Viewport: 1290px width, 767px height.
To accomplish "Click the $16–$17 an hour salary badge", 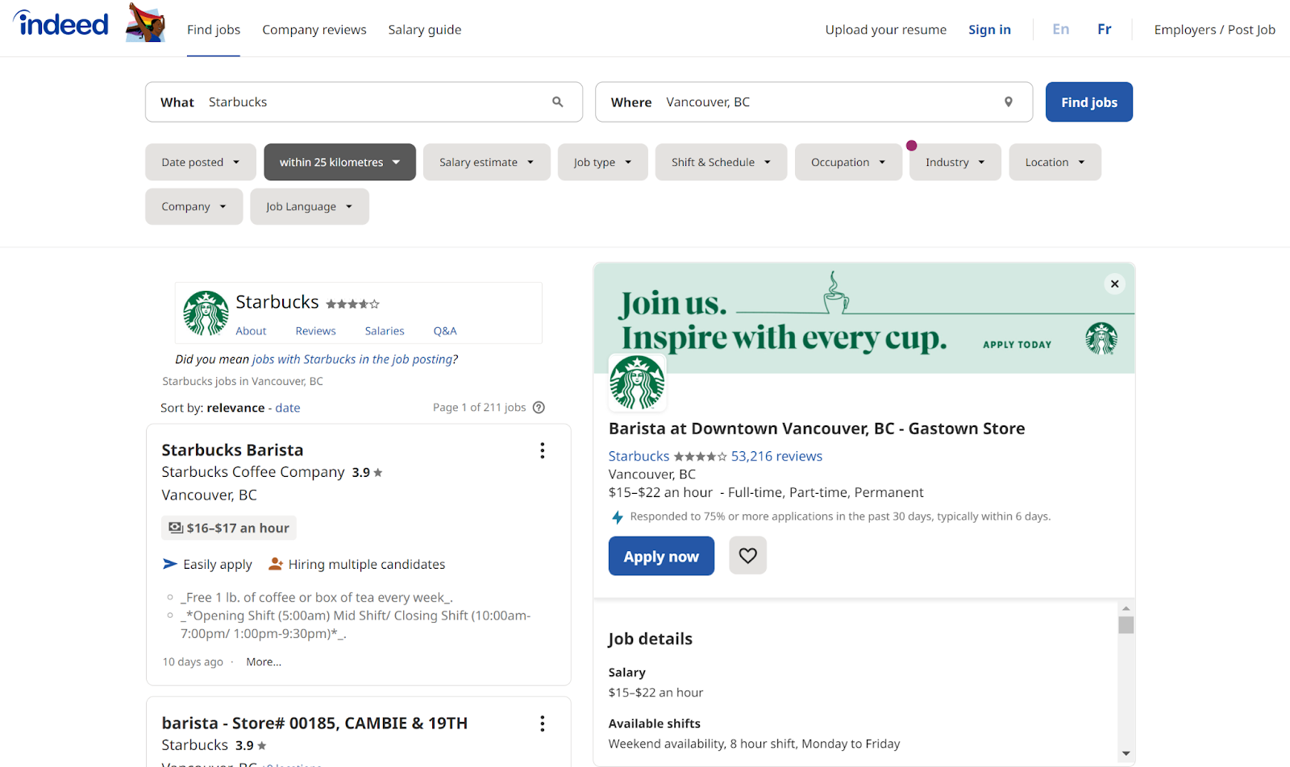I will [x=229, y=528].
